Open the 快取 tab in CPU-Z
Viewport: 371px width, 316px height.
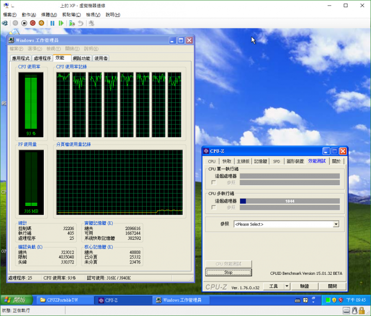227,162
